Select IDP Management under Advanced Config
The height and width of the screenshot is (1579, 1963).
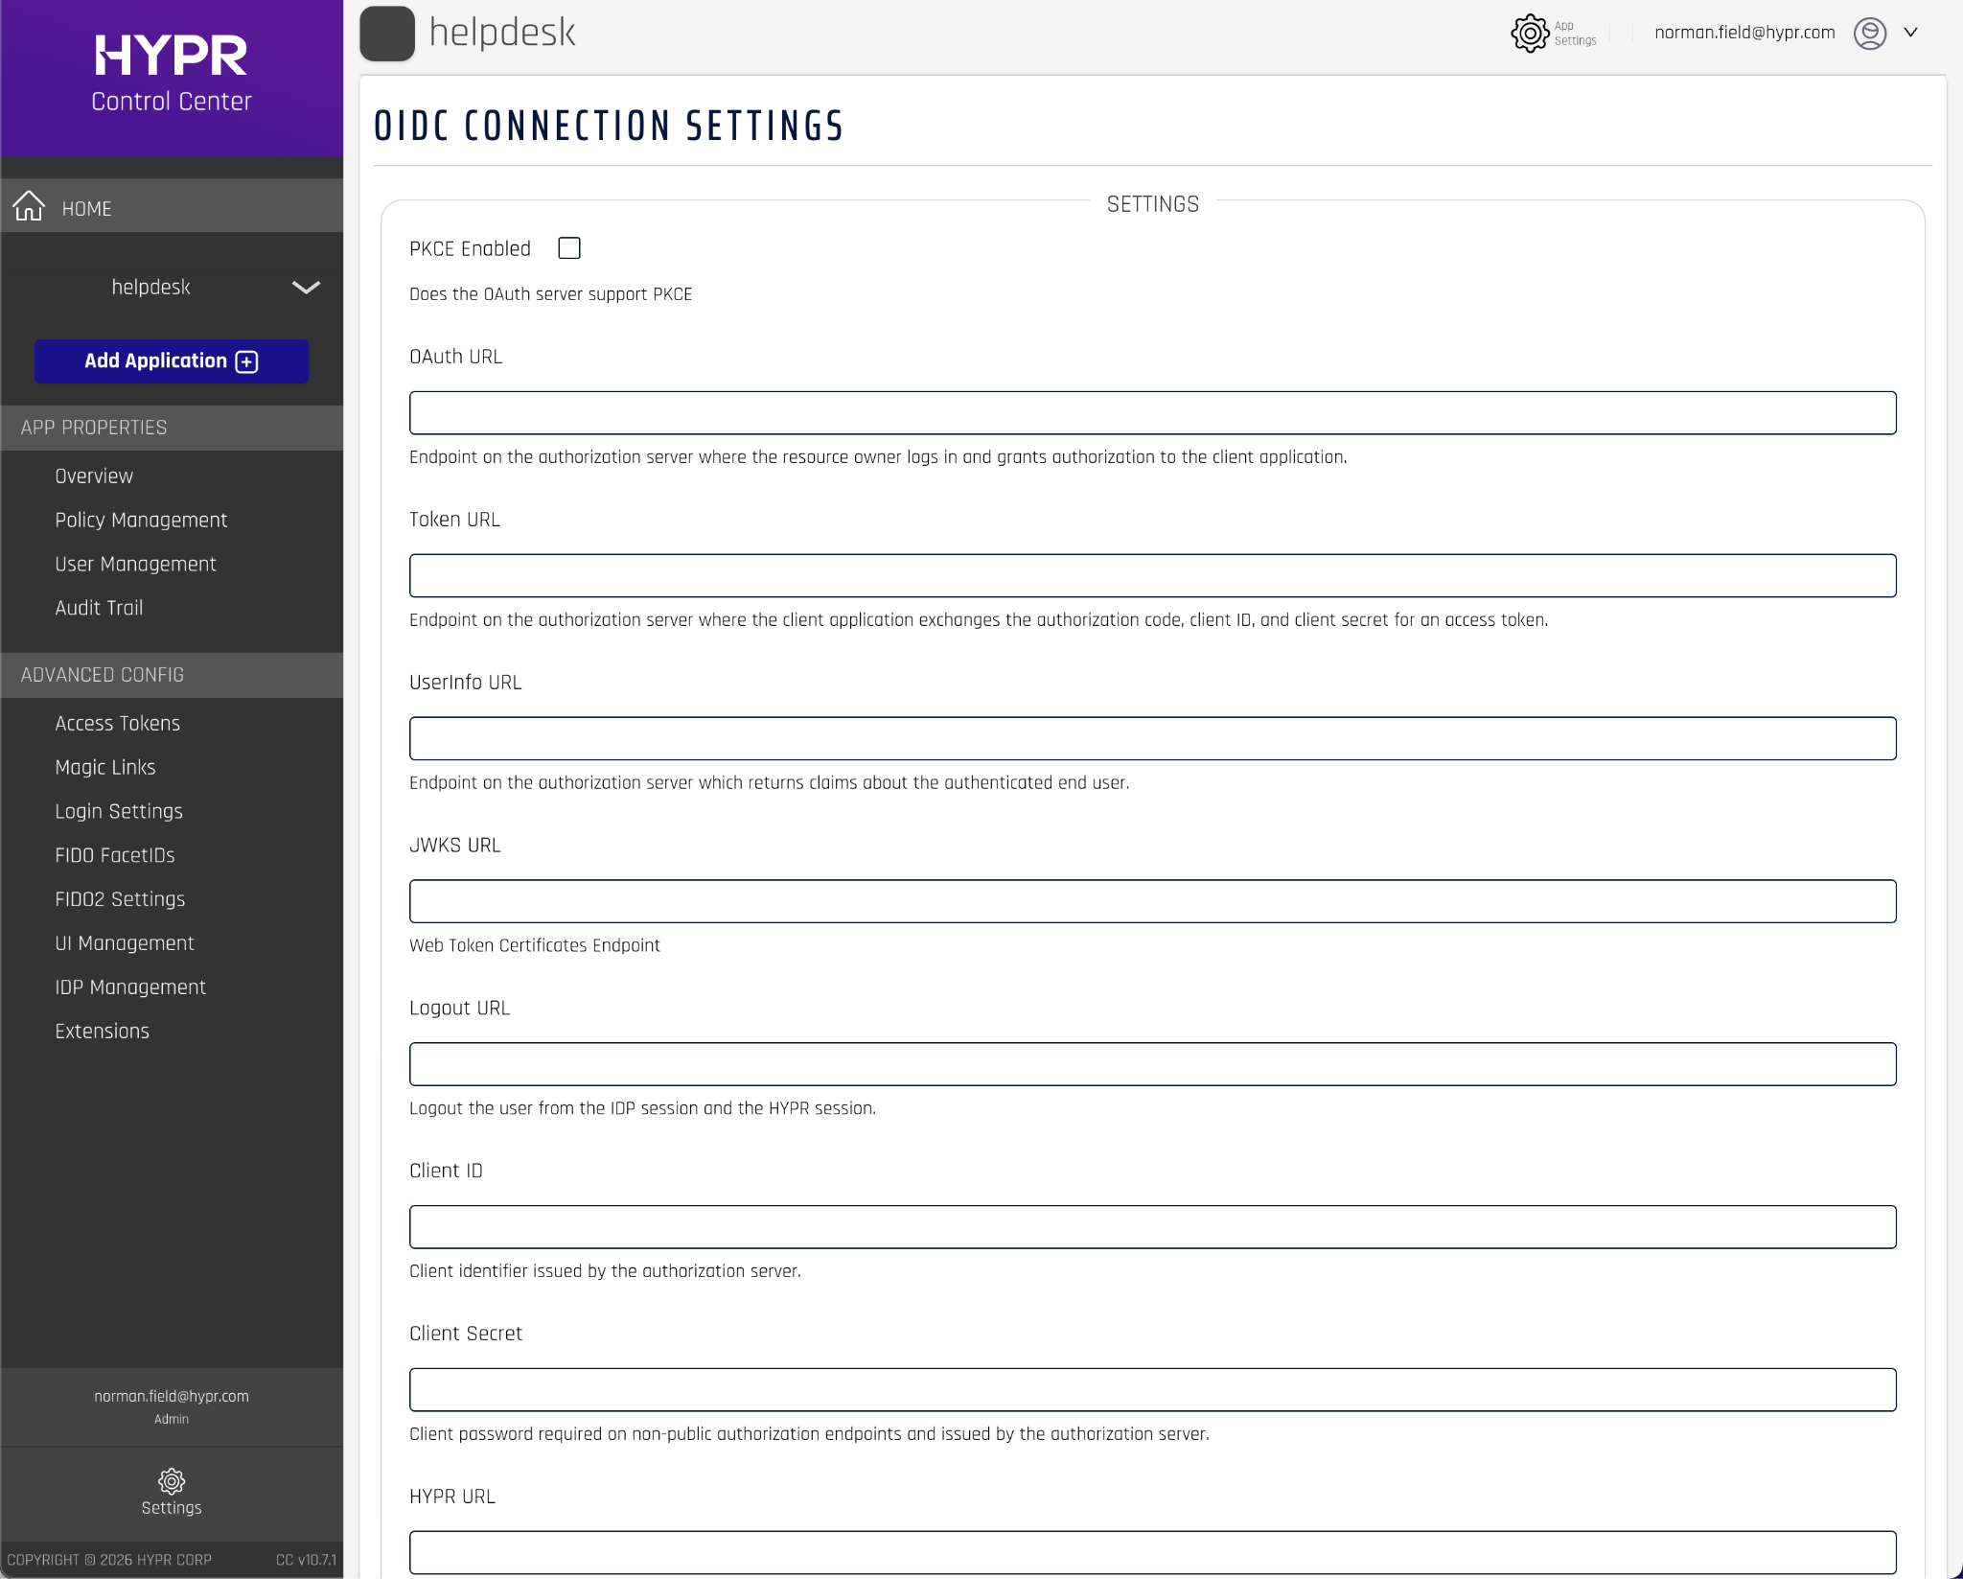[130, 987]
